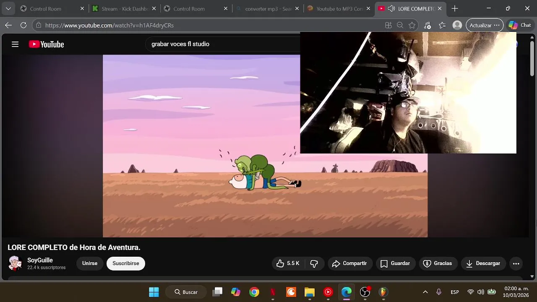
Task: Open a new tab with plus button
Action: click(x=455, y=8)
